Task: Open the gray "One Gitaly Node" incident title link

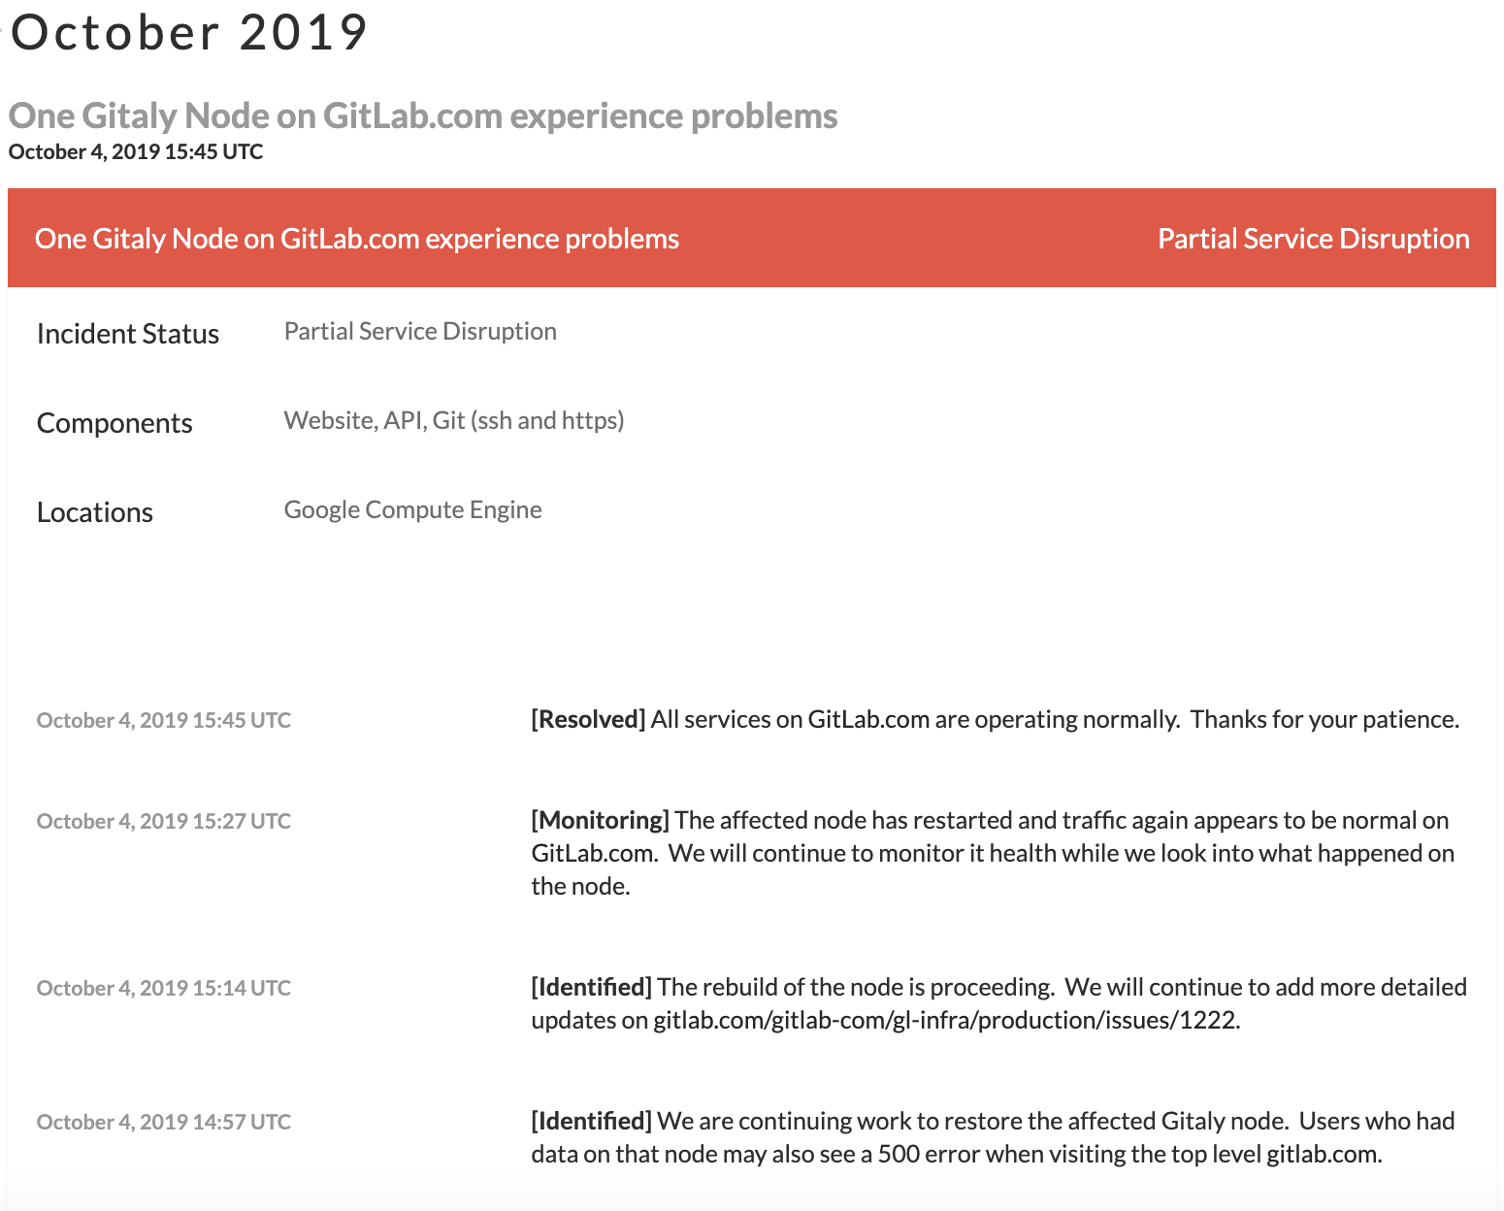Action: tap(423, 115)
